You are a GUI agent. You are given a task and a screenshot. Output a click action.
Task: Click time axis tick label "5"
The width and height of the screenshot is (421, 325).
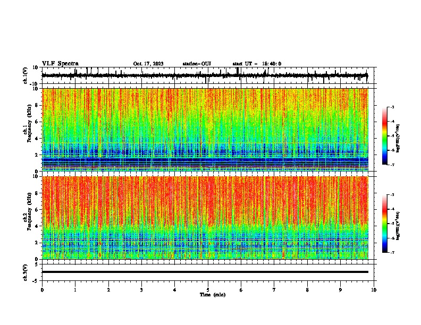pos(208,290)
